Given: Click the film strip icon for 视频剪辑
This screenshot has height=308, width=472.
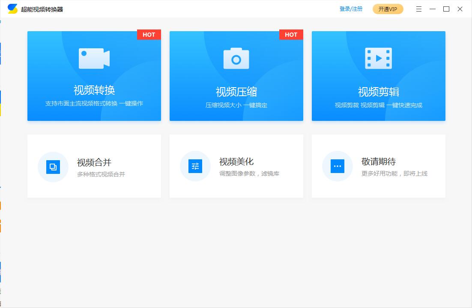Looking at the screenshot, I should [378, 59].
